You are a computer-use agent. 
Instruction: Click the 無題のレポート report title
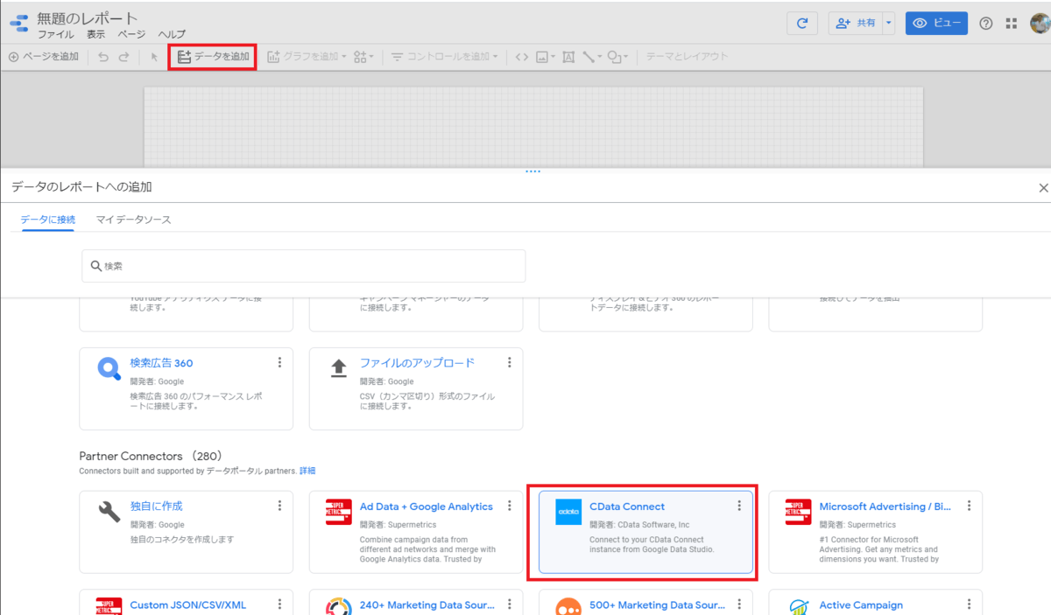point(88,17)
